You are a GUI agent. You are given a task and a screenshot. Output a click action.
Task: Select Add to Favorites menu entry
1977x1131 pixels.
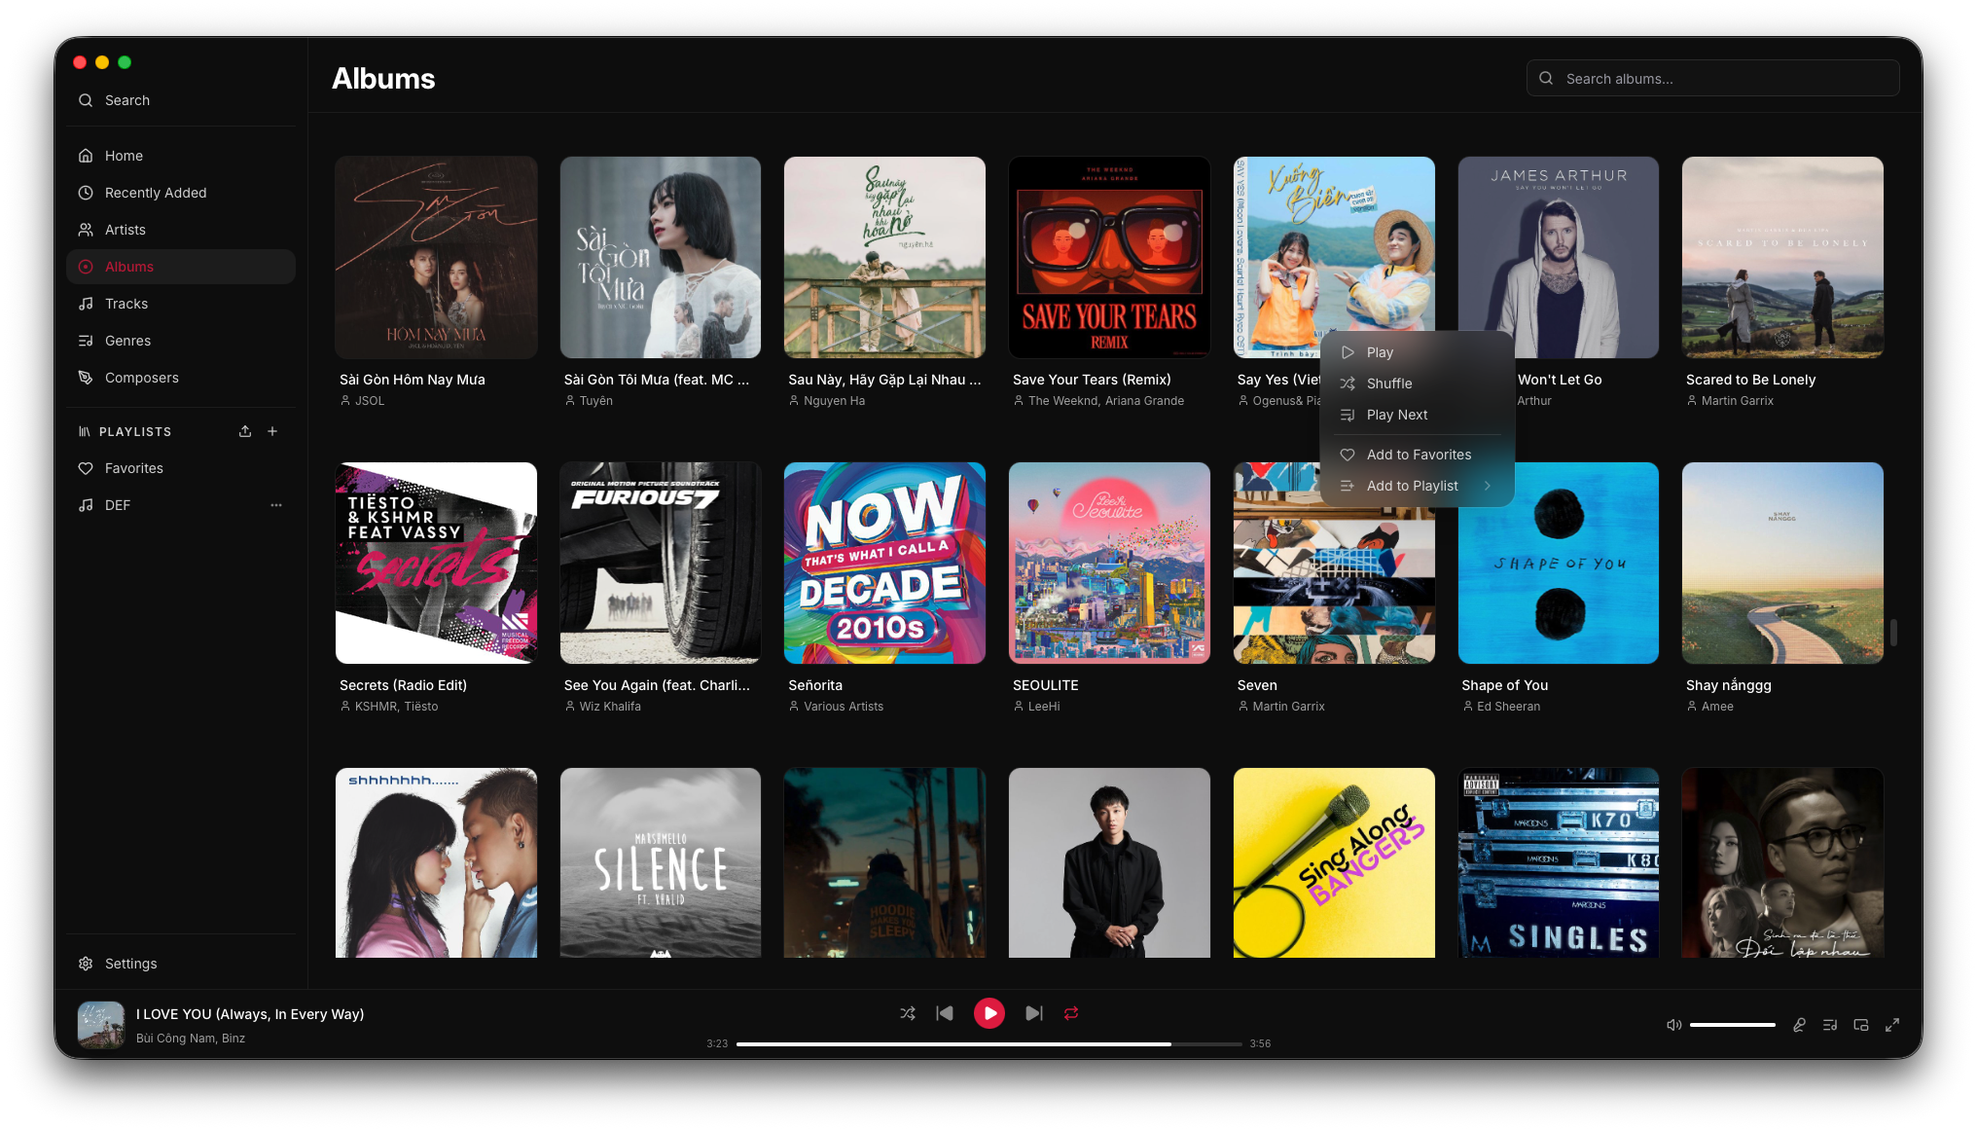point(1417,455)
